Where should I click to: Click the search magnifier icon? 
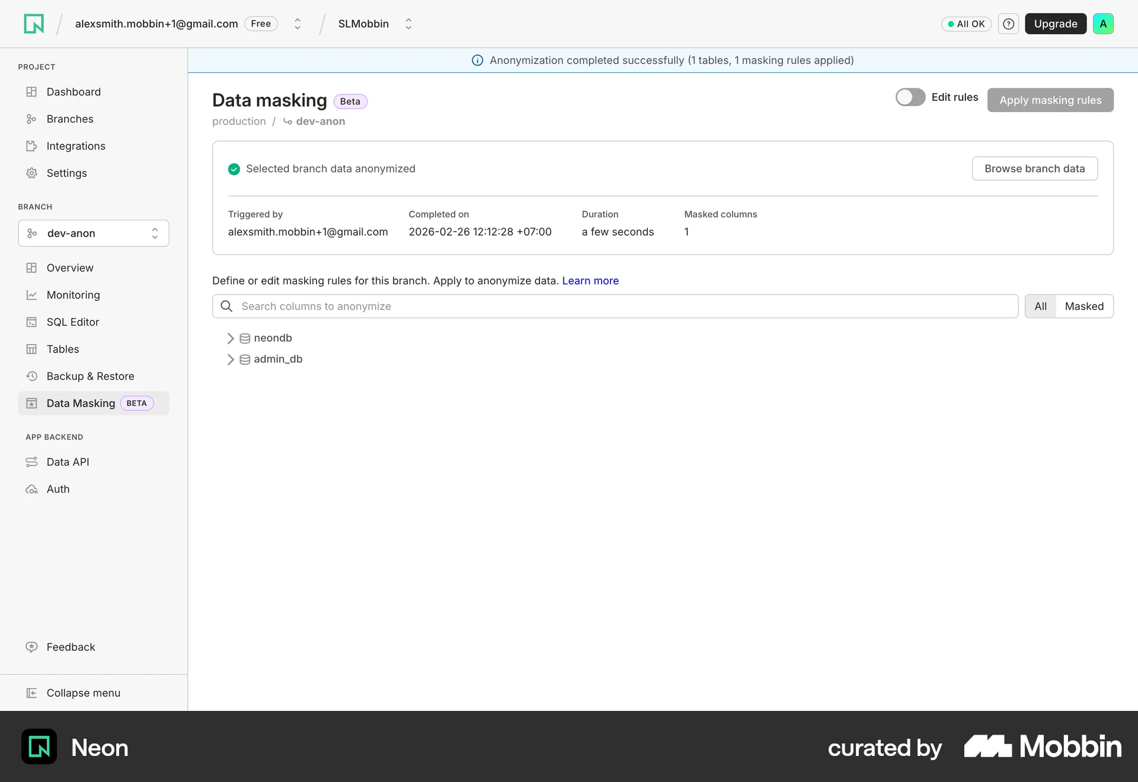click(x=226, y=306)
